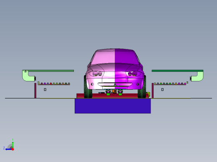Image resolution: width=217 pixels, height=162 pixels.
Task: Click the left round fog light
Action: pos(92,84)
